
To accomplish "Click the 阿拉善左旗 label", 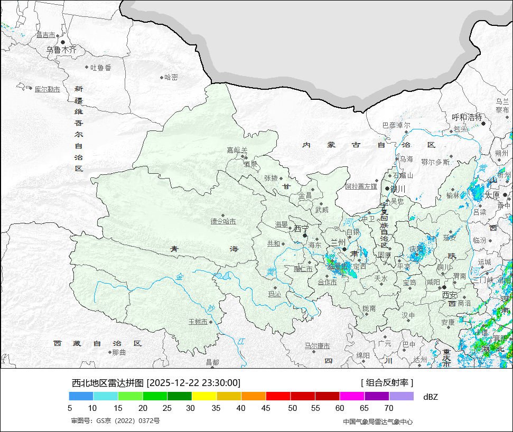I will [x=361, y=186].
